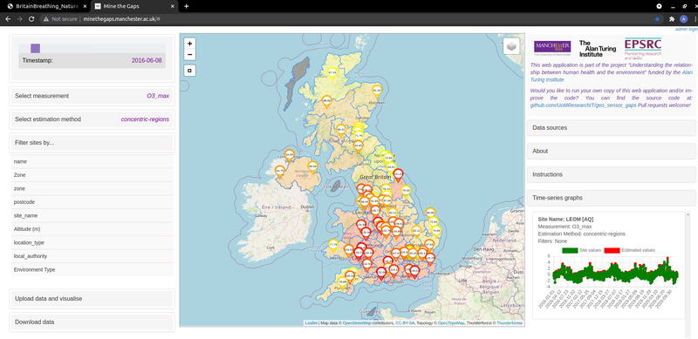The width and height of the screenshot is (698, 339).
Task: Expand the Select estimation method dropdown
Action: coord(92,119)
